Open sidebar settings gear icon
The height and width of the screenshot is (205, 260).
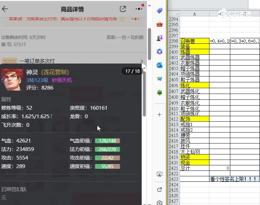[x=160, y=203]
